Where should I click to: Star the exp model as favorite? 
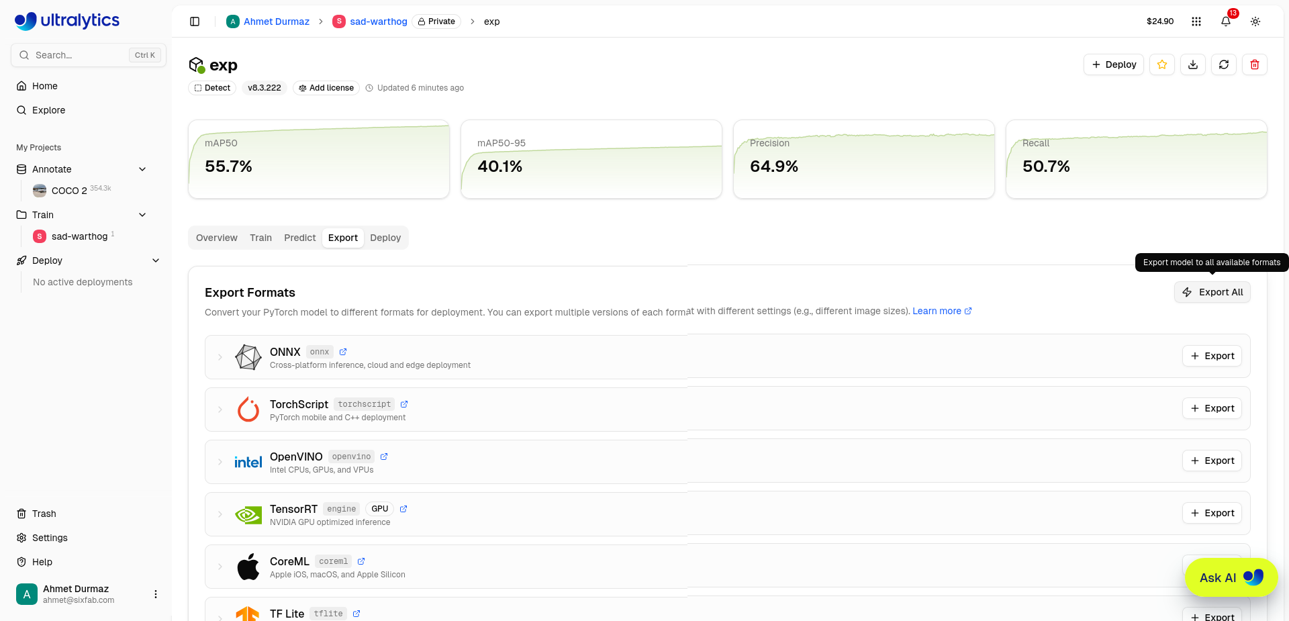pyautogui.click(x=1162, y=64)
